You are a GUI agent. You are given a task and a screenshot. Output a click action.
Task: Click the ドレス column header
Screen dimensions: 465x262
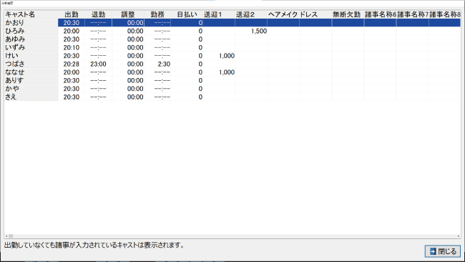(x=315, y=14)
